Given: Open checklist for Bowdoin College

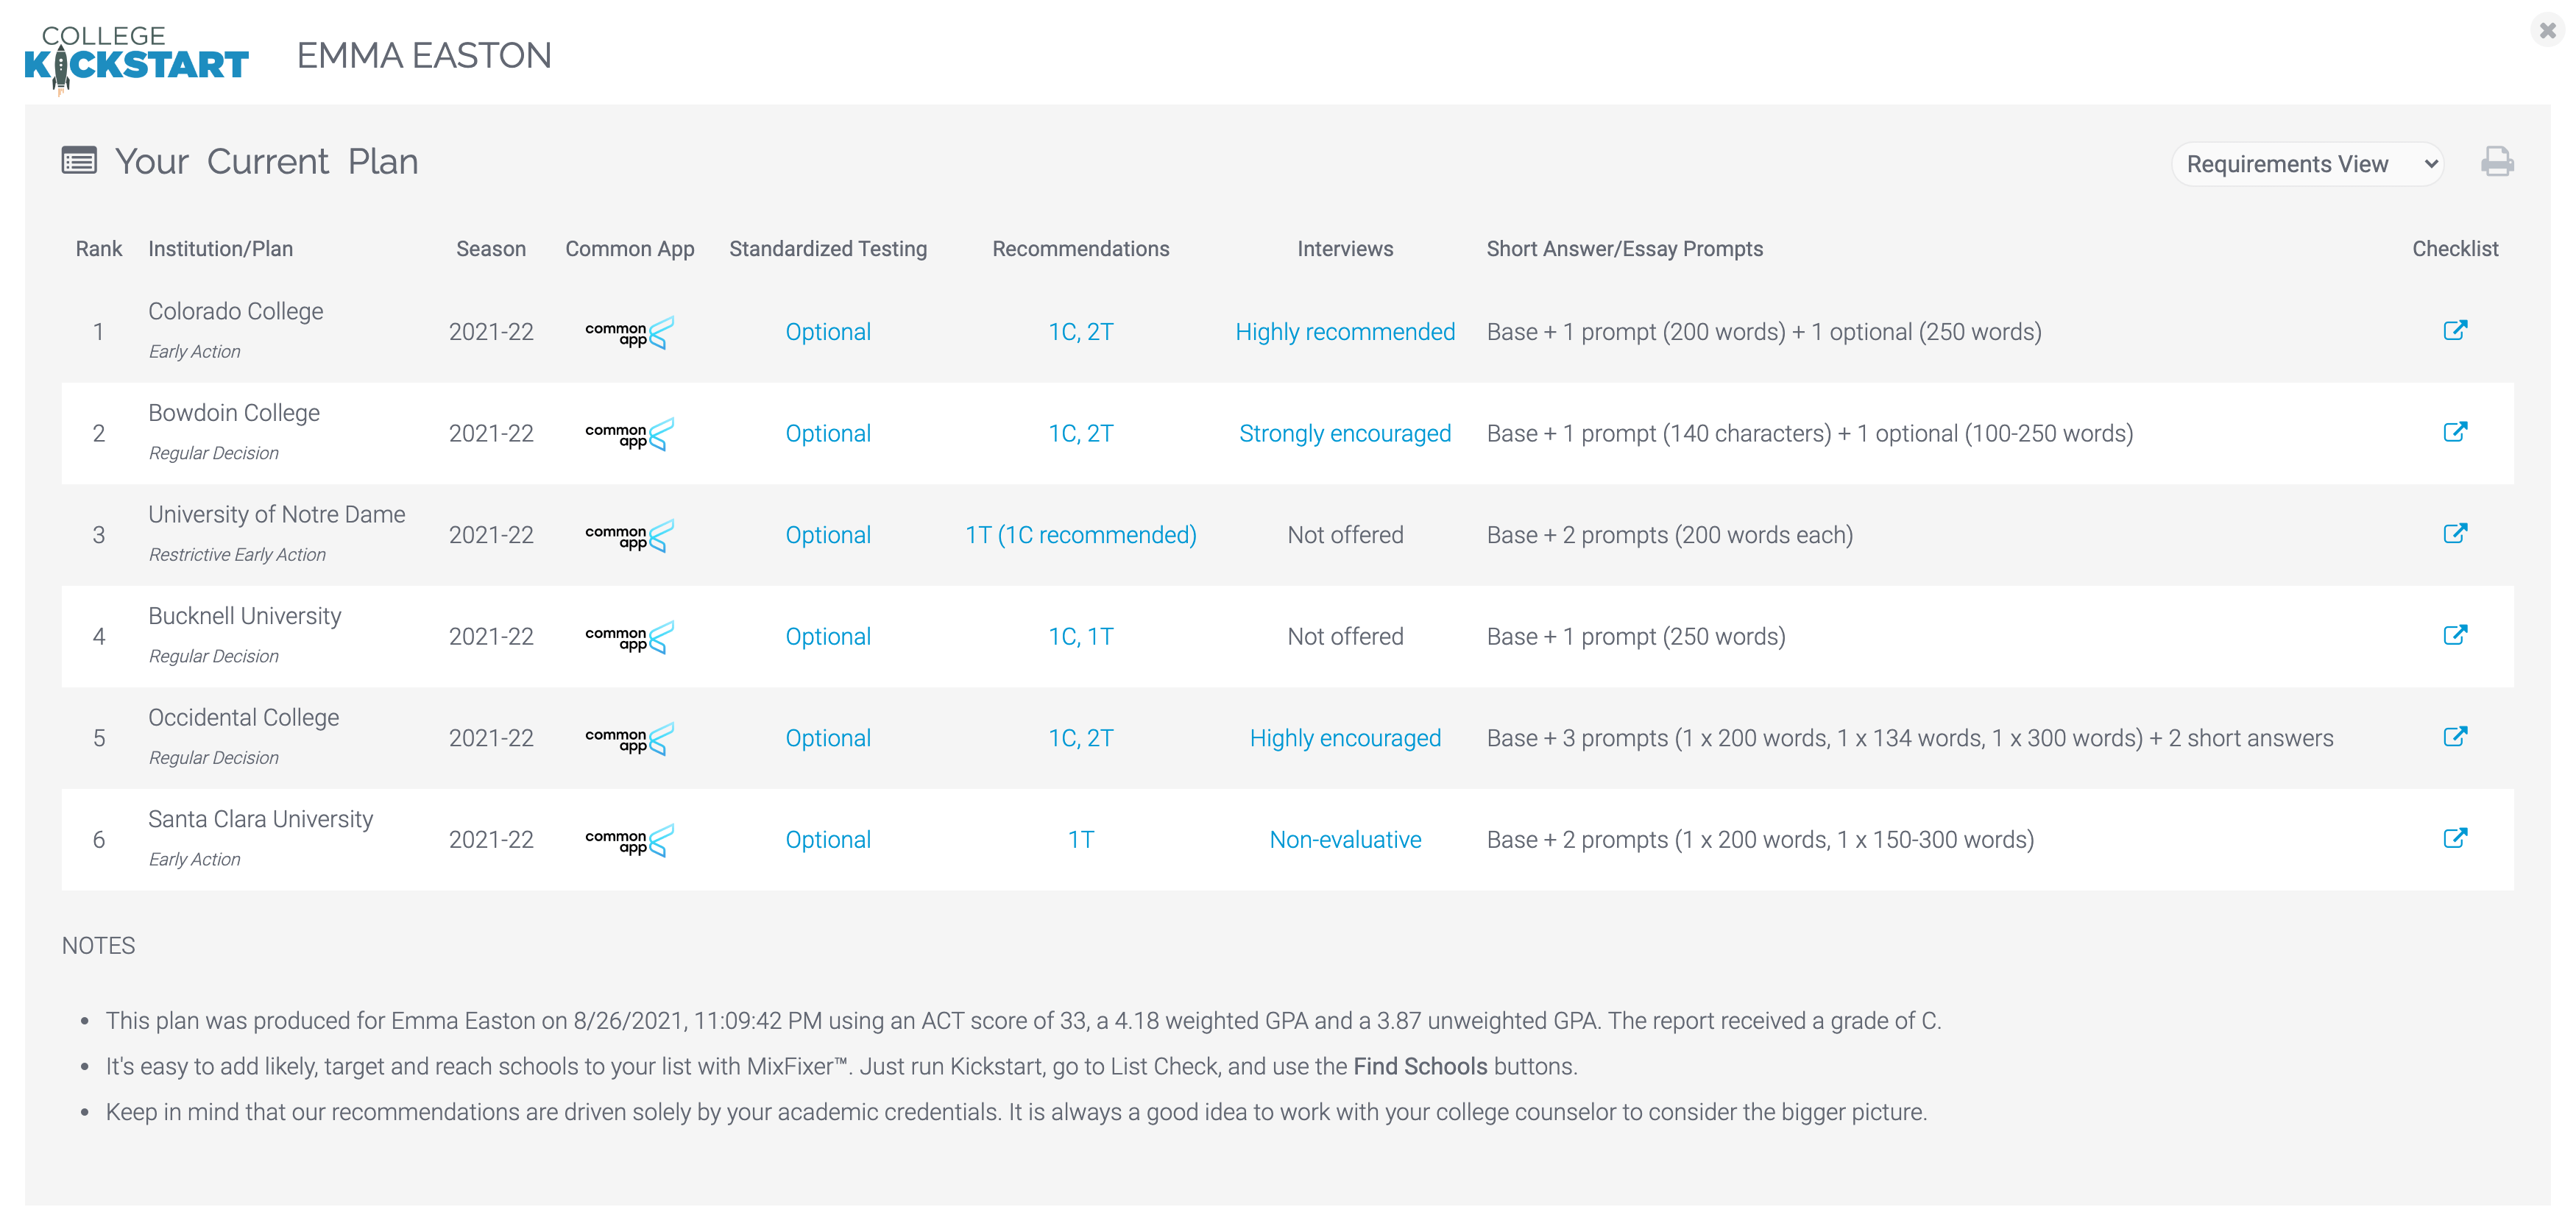Looking at the screenshot, I should coord(2456,432).
